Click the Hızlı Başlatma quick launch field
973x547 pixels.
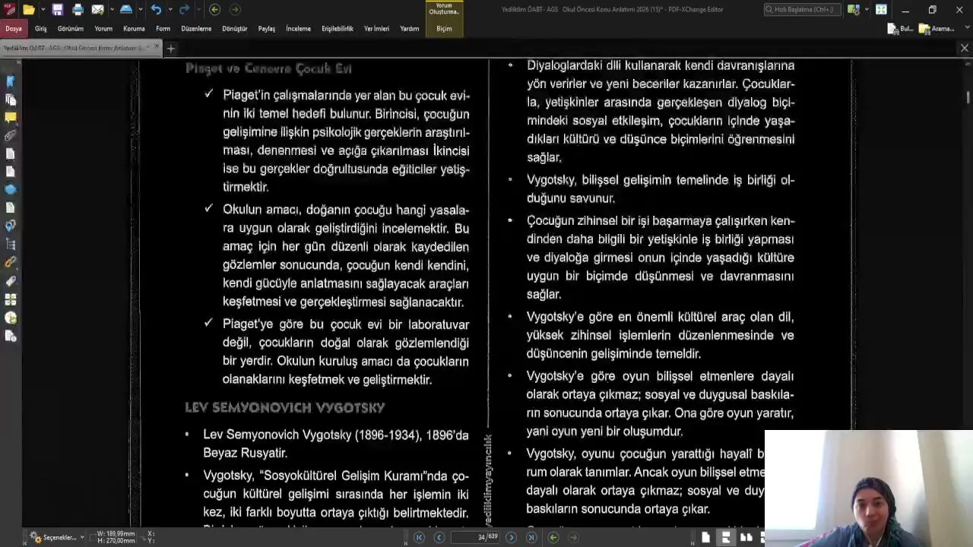(x=803, y=10)
